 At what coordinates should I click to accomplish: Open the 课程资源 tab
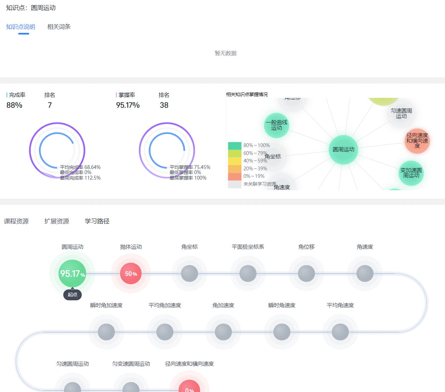16,221
